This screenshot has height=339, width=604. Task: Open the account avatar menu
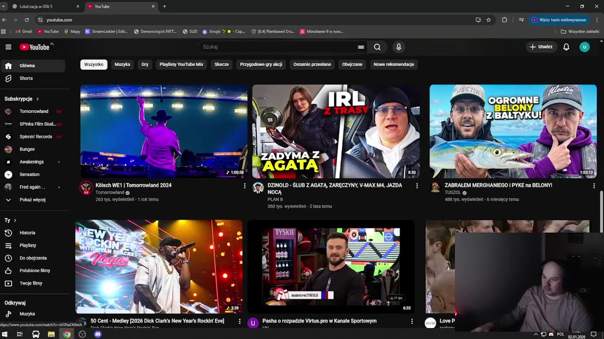point(585,47)
